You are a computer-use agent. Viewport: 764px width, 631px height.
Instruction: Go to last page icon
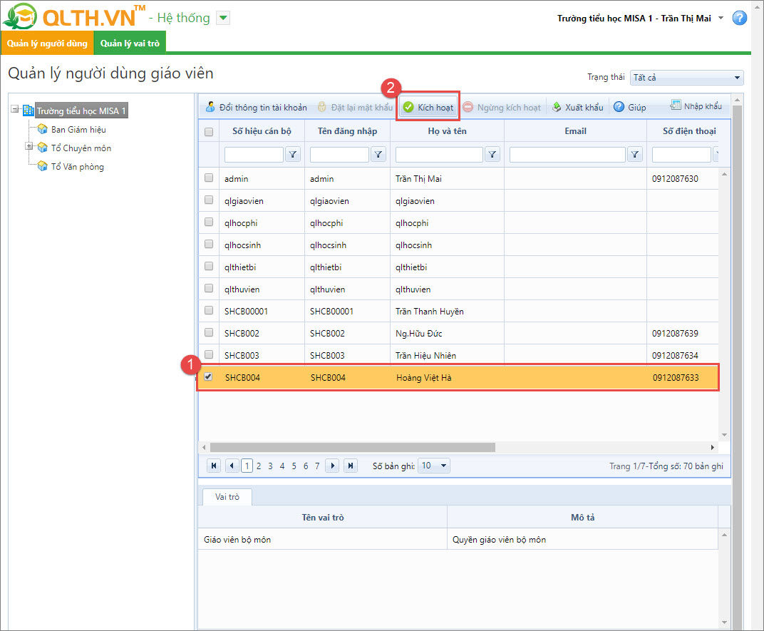point(351,466)
